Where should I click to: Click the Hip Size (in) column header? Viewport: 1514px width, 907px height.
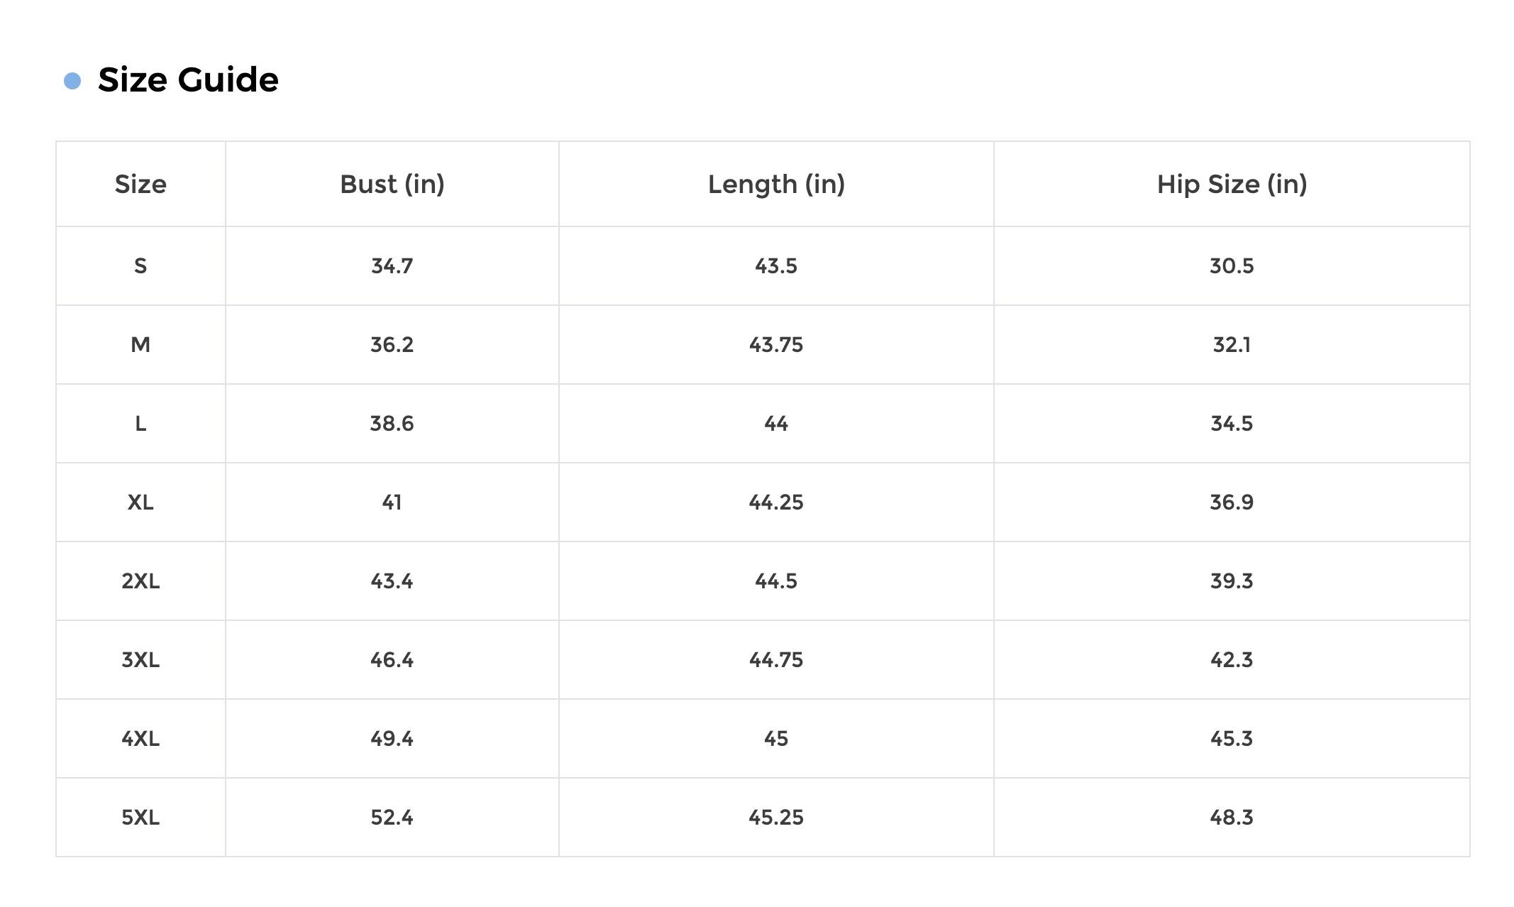1232,185
